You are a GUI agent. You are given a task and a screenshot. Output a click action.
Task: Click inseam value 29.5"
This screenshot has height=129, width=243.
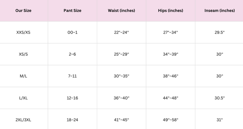(x=220, y=32)
